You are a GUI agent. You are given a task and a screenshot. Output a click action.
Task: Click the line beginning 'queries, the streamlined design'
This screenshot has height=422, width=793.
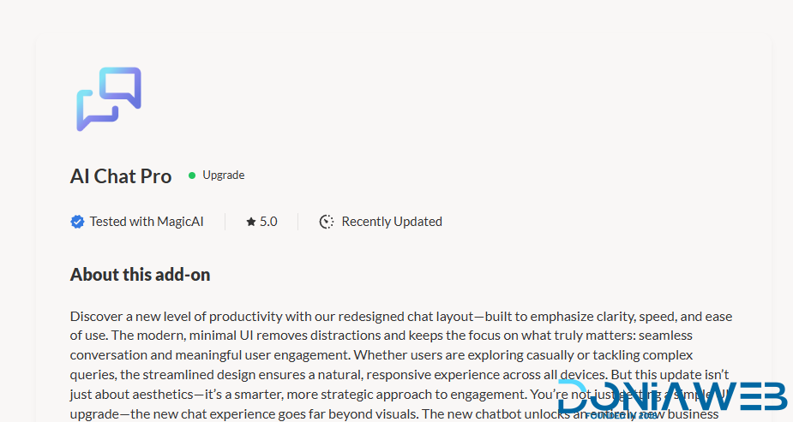tap(399, 373)
